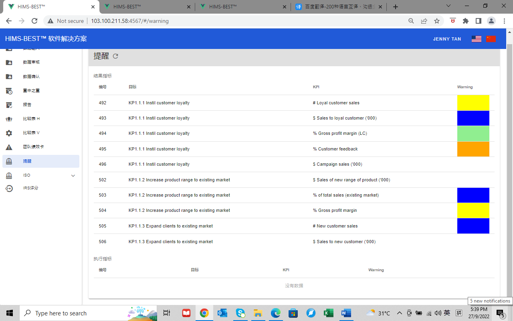
Task: Switch language using the US flag icon
Action: (476, 39)
